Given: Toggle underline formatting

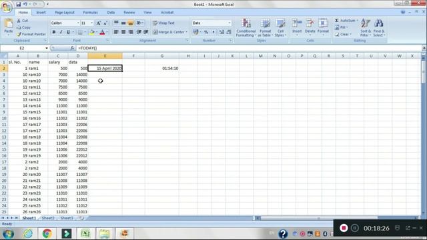Looking at the screenshot, I should point(68,32).
